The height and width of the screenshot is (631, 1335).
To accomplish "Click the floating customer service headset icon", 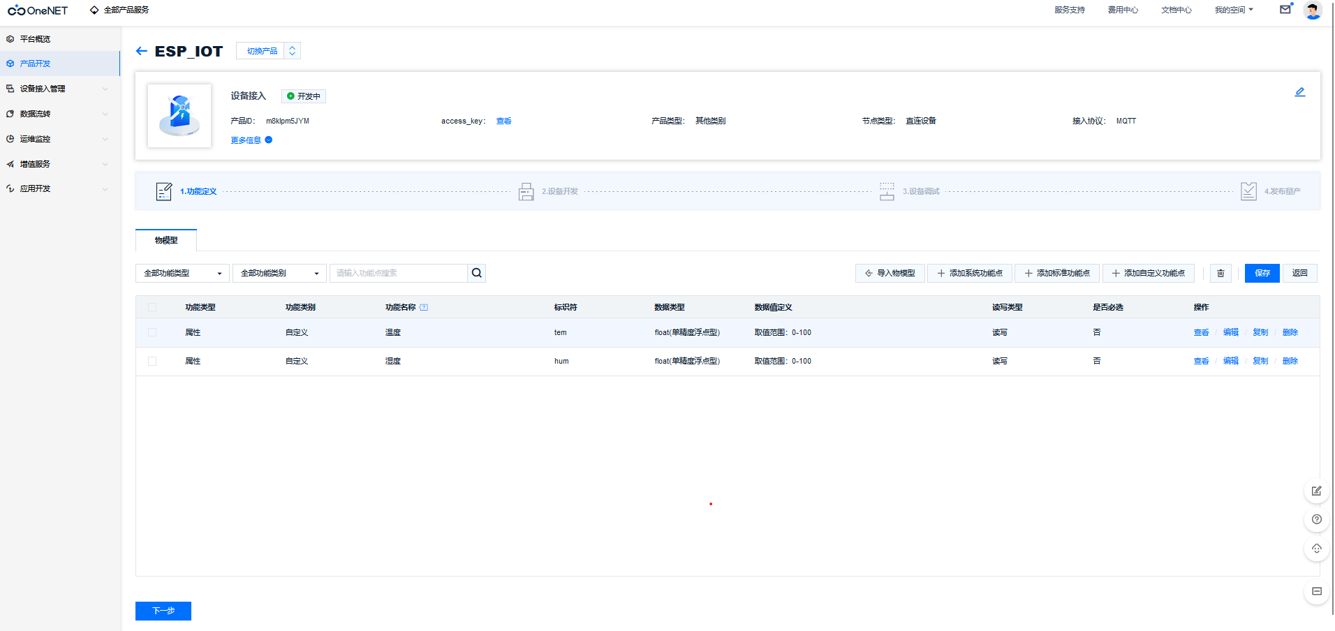I will click(x=1316, y=549).
